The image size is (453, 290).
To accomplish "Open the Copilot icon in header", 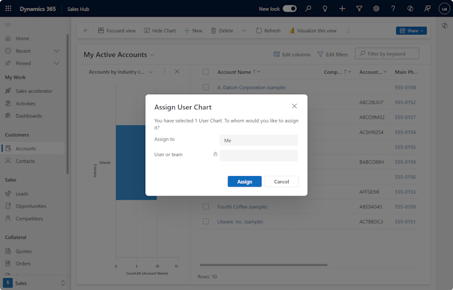I will 410,9.
